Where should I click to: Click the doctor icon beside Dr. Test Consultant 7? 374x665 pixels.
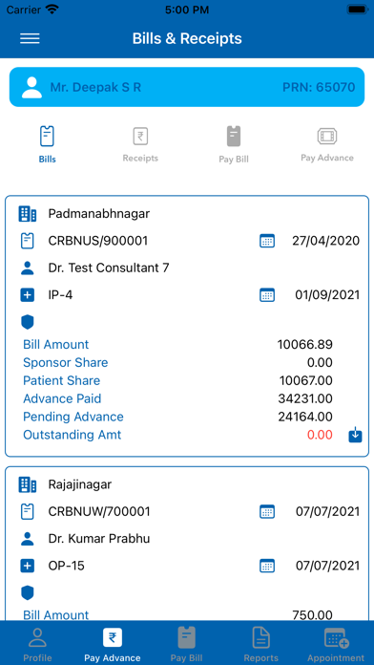pyautogui.click(x=28, y=268)
